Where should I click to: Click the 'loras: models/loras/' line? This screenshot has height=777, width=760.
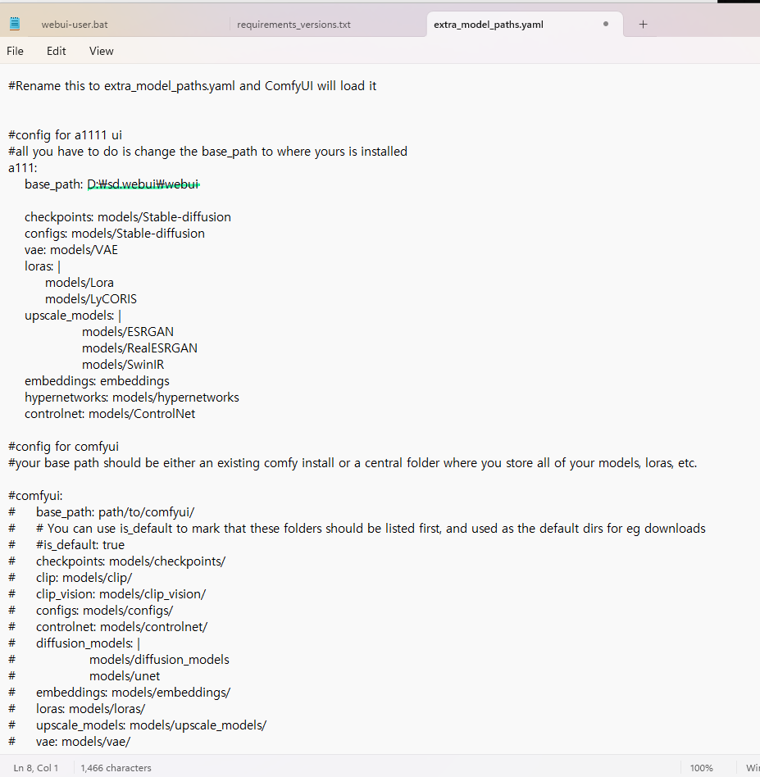(90, 709)
